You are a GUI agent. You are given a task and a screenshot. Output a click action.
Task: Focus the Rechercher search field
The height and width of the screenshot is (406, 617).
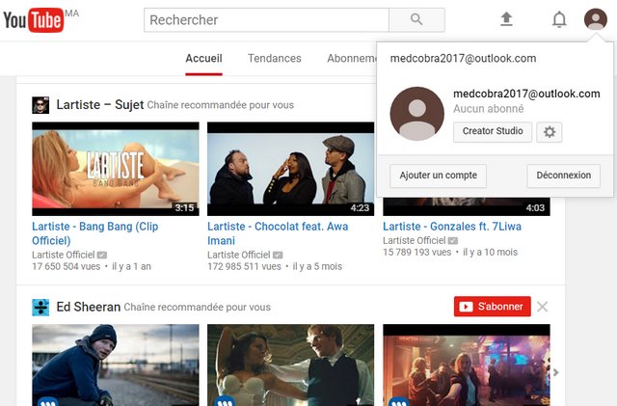point(266,19)
